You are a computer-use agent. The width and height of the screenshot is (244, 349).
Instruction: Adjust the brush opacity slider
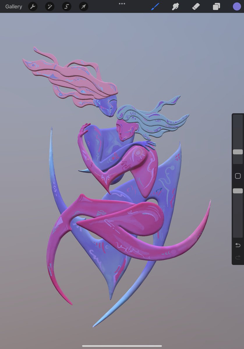point(238,190)
